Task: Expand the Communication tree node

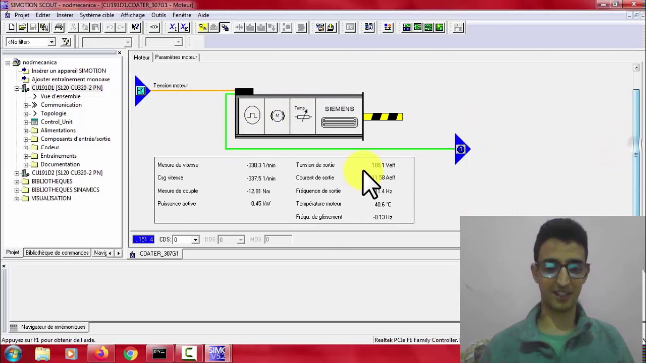Action: point(26,105)
